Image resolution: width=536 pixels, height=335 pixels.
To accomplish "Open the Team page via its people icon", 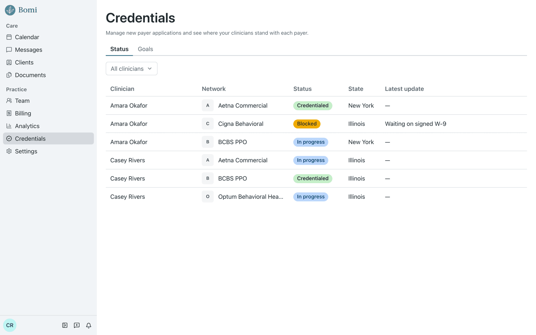I will (9, 101).
